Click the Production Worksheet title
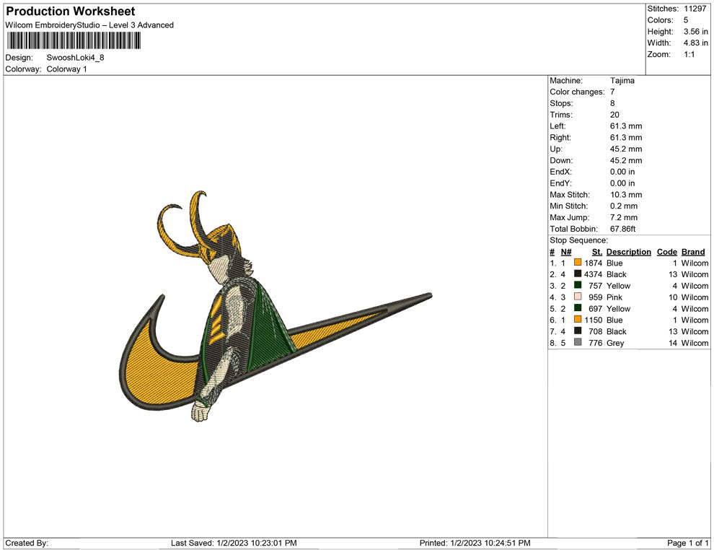 71,12
